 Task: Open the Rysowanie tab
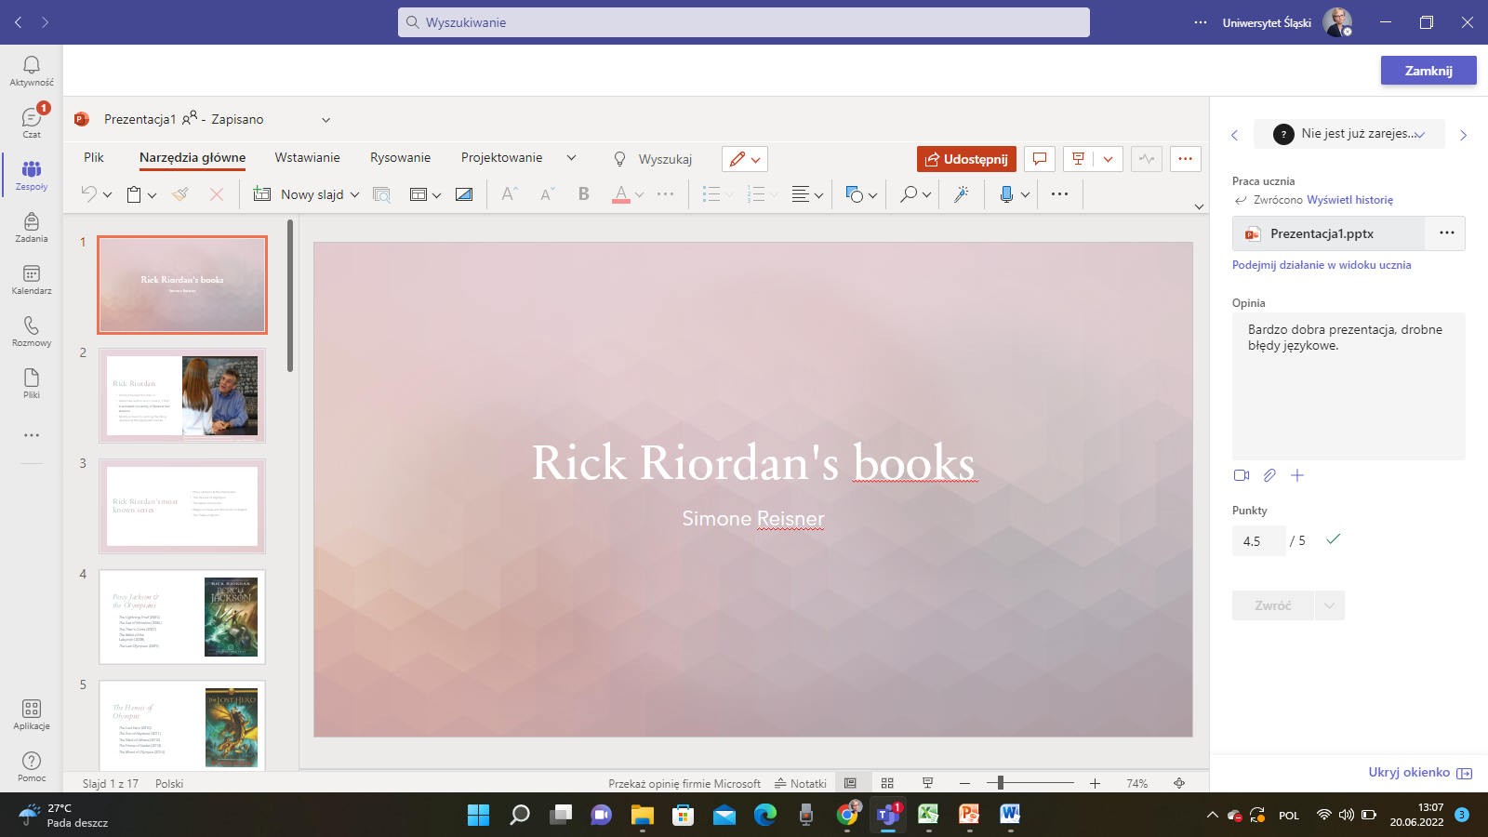coord(400,157)
